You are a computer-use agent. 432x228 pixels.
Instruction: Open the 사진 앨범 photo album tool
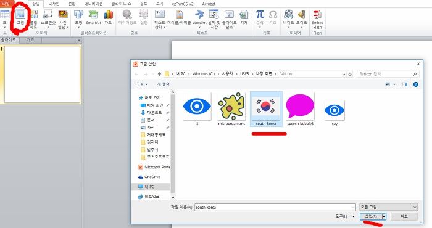point(63,19)
